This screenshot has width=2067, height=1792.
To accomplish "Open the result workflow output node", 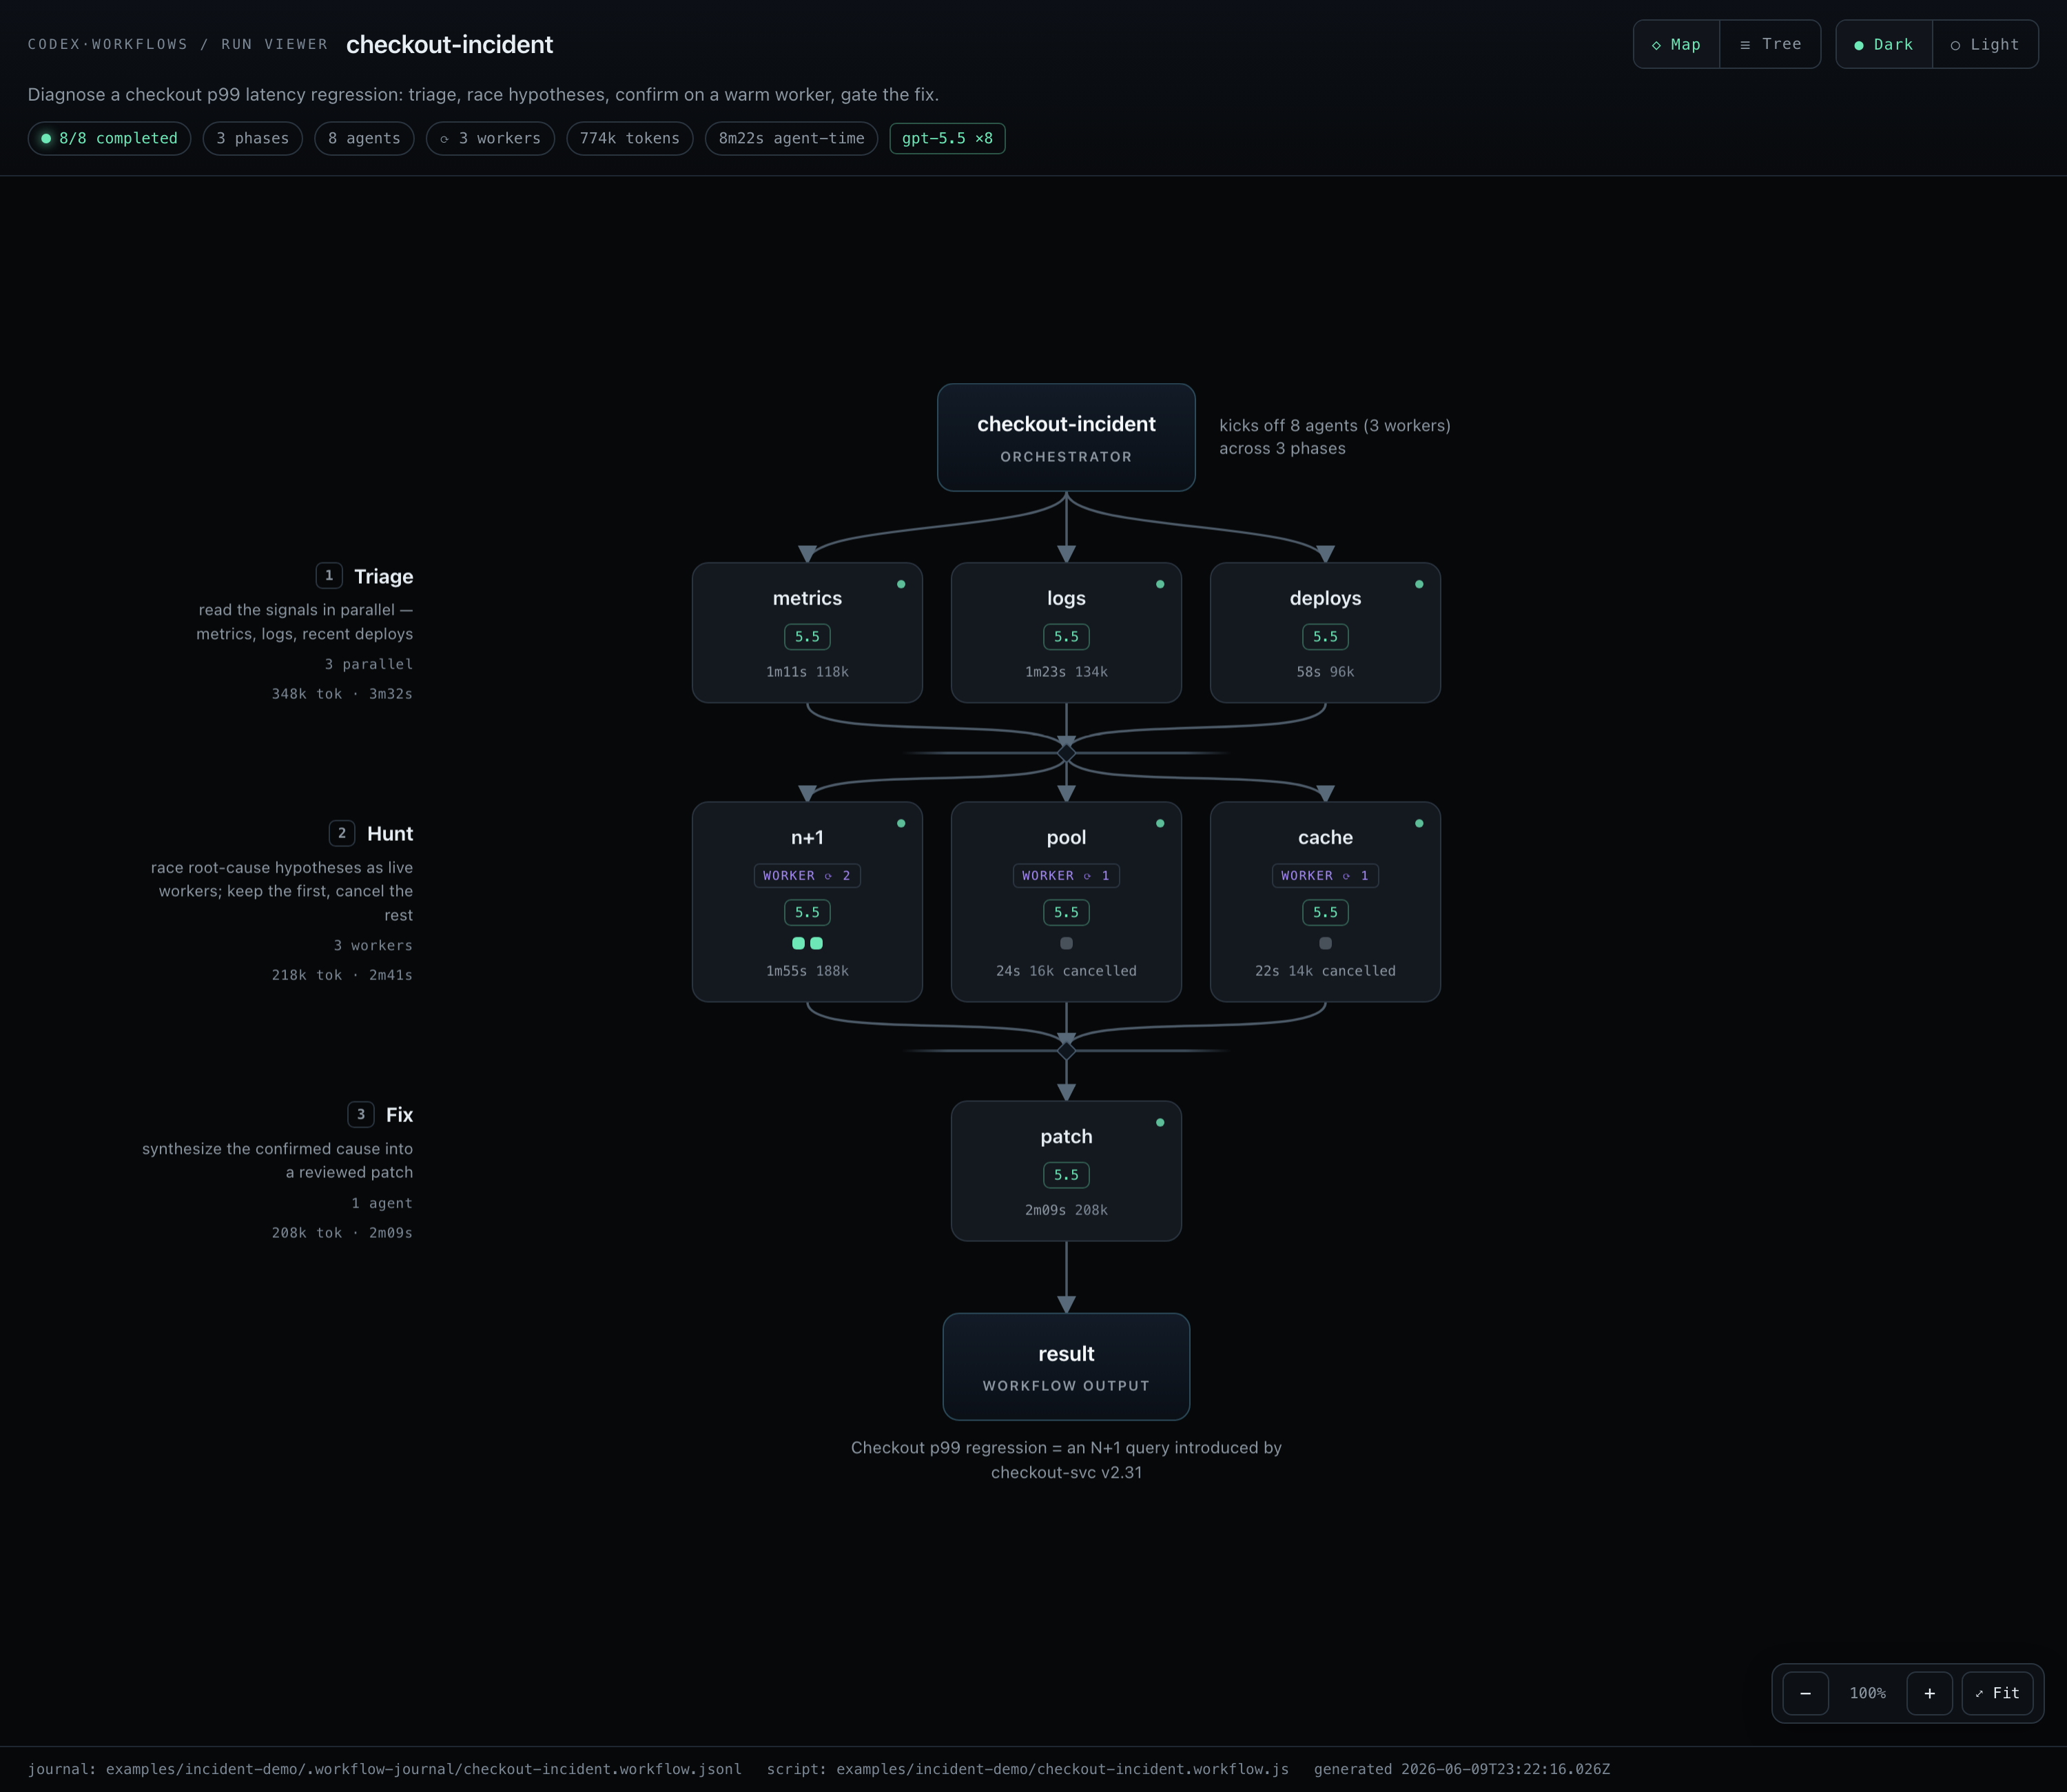I will click(1067, 1367).
